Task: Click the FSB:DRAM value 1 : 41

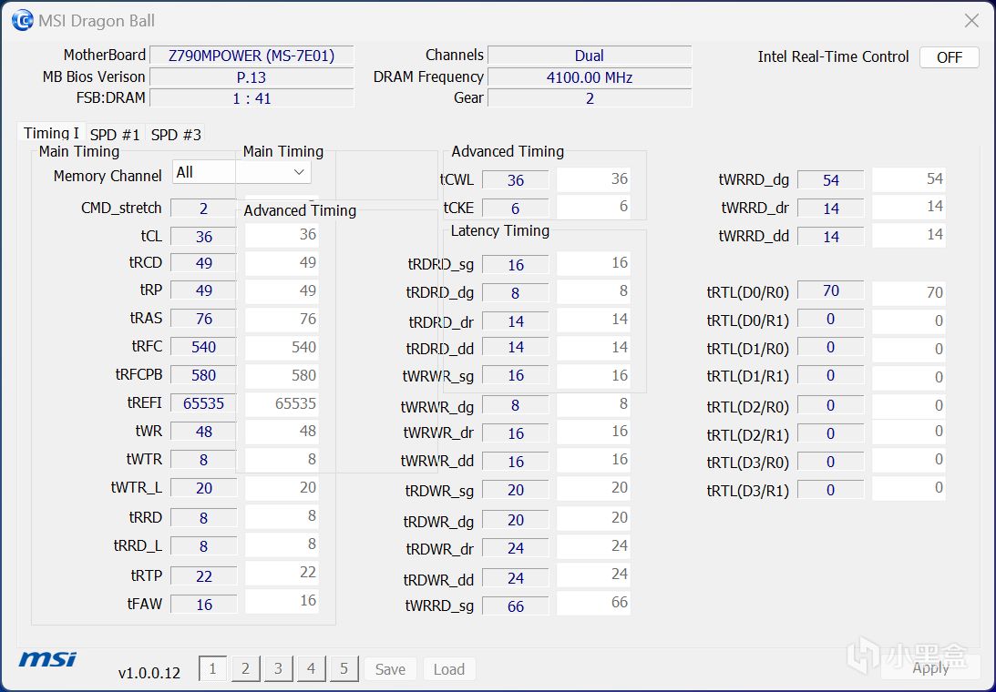Action: tap(252, 98)
